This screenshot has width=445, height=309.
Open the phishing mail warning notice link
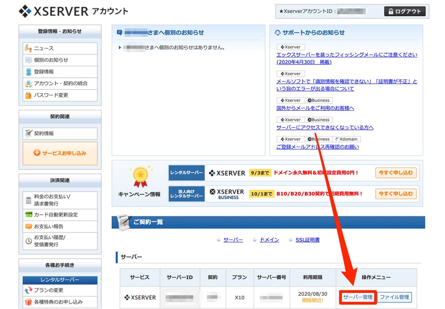tap(347, 58)
